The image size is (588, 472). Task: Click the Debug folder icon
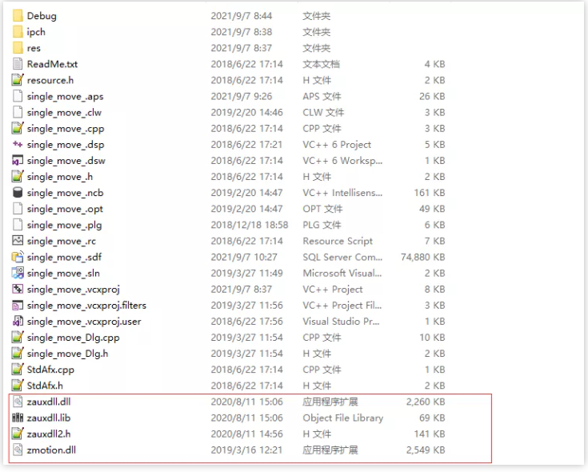(18, 16)
